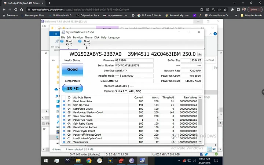
Task: Click the remote Windows Start button
Action: coord(46,161)
